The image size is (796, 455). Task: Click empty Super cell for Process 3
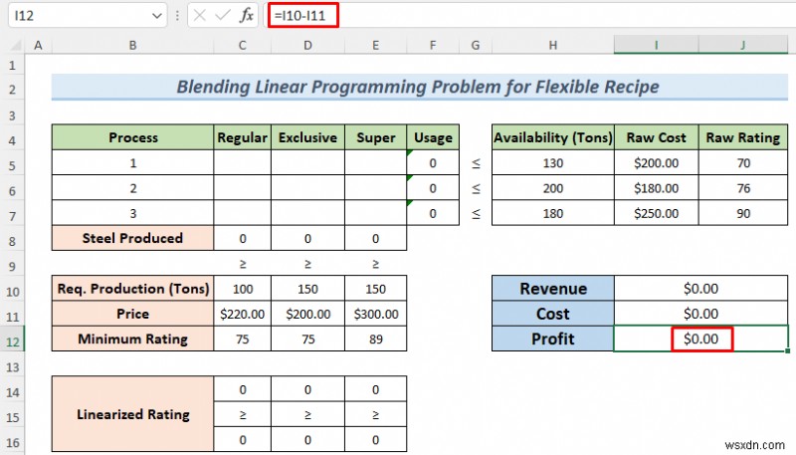point(375,213)
